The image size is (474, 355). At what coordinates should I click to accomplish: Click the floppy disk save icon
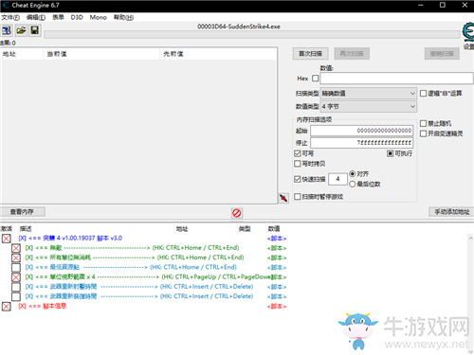(x=35, y=30)
